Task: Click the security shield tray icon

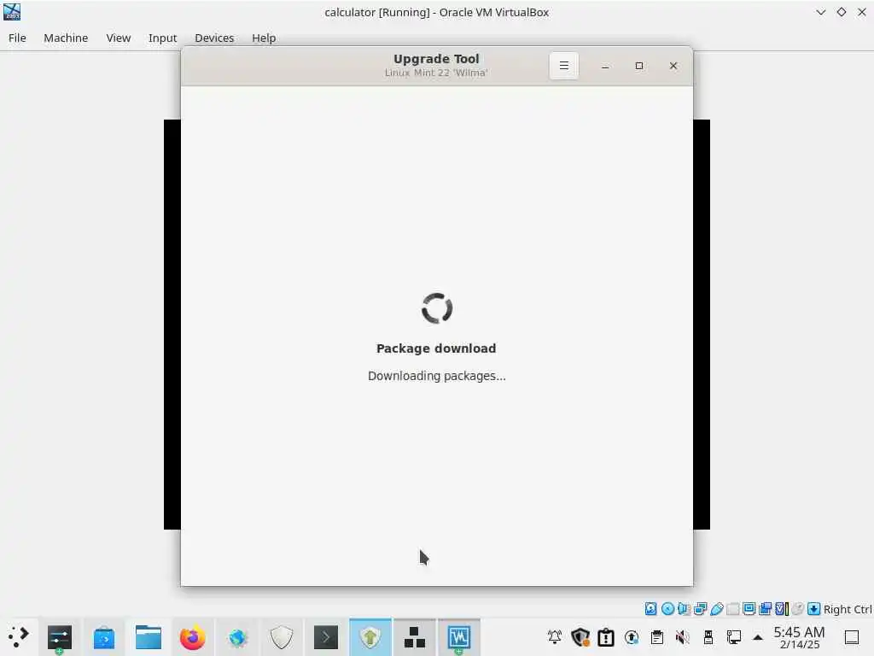Action: click(580, 636)
